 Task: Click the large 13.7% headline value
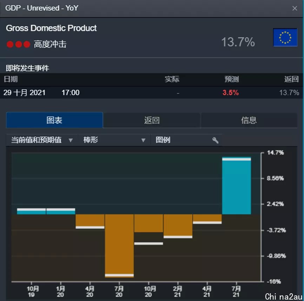(x=238, y=42)
